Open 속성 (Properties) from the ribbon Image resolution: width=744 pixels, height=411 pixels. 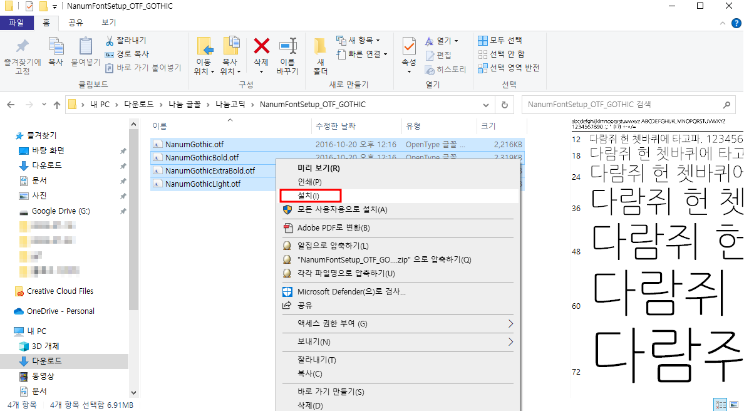click(x=409, y=56)
